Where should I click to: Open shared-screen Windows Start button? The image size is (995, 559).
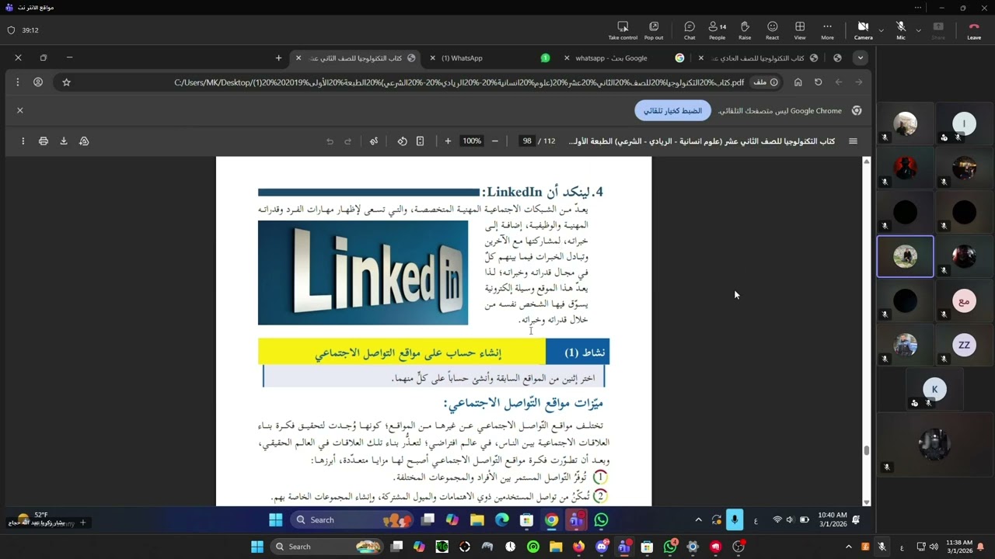coord(275,520)
